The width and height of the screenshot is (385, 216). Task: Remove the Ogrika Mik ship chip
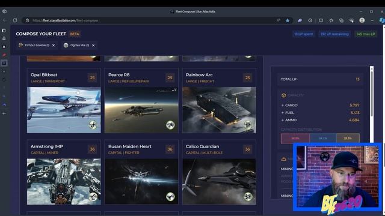[x=93, y=46]
